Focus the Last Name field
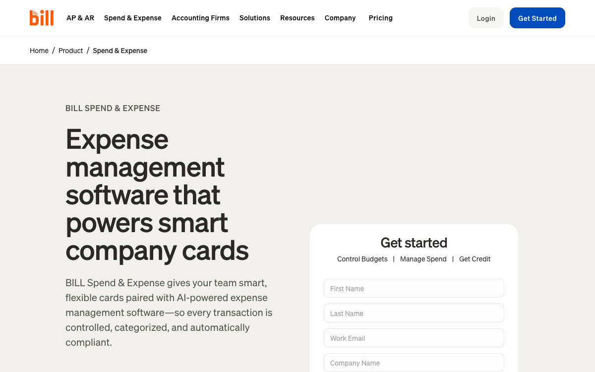Screen dimensions: 595x372 (x=414, y=313)
